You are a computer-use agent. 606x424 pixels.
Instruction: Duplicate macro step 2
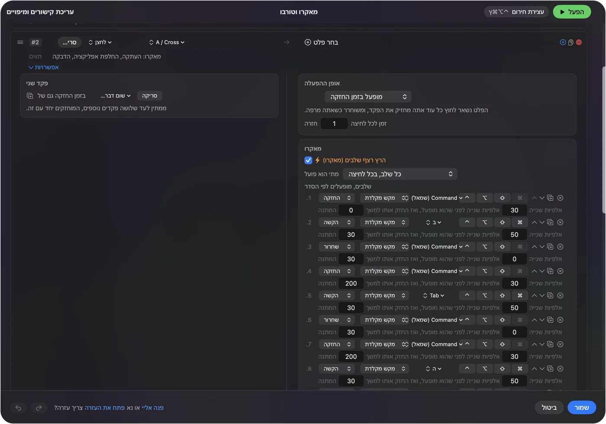(x=550, y=222)
